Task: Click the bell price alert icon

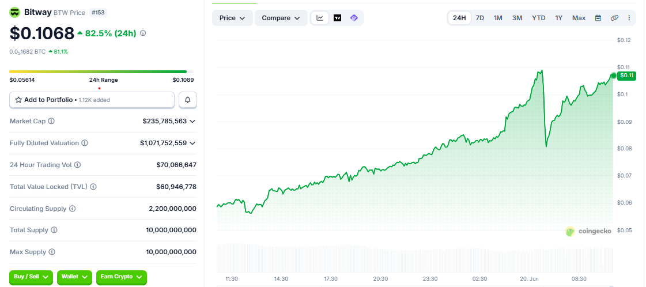Action: 188,100
